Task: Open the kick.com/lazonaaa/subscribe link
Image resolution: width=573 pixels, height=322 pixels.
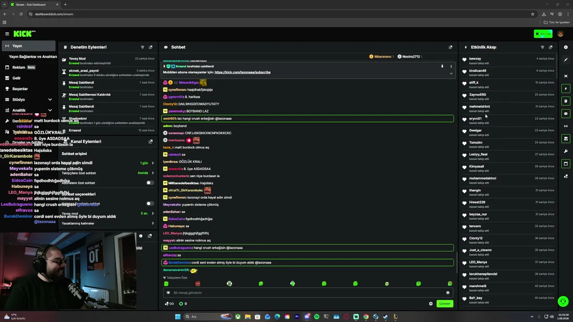Action: coord(243,72)
